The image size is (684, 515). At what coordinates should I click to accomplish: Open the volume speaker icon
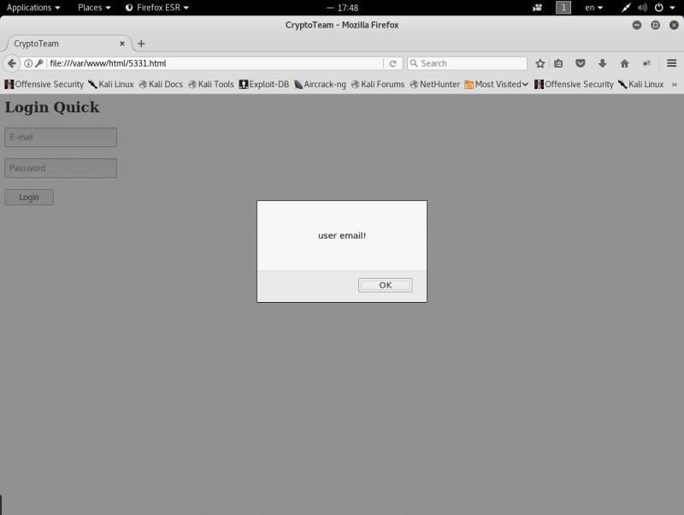coord(642,8)
